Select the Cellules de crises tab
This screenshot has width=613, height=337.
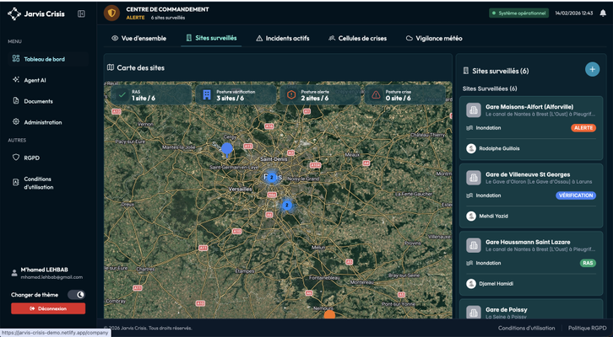click(x=357, y=38)
